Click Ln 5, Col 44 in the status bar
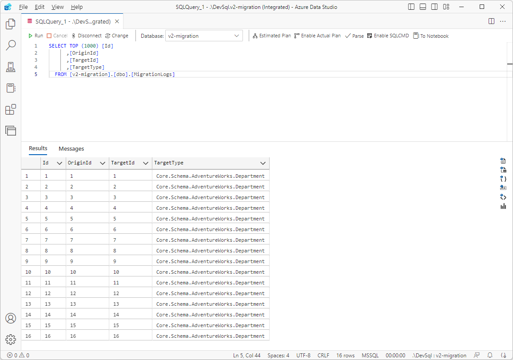The height and width of the screenshot is (360, 513). pos(247,355)
